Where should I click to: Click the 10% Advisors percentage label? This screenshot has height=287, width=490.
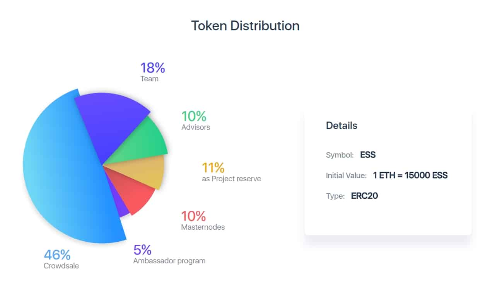click(x=194, y=116)
